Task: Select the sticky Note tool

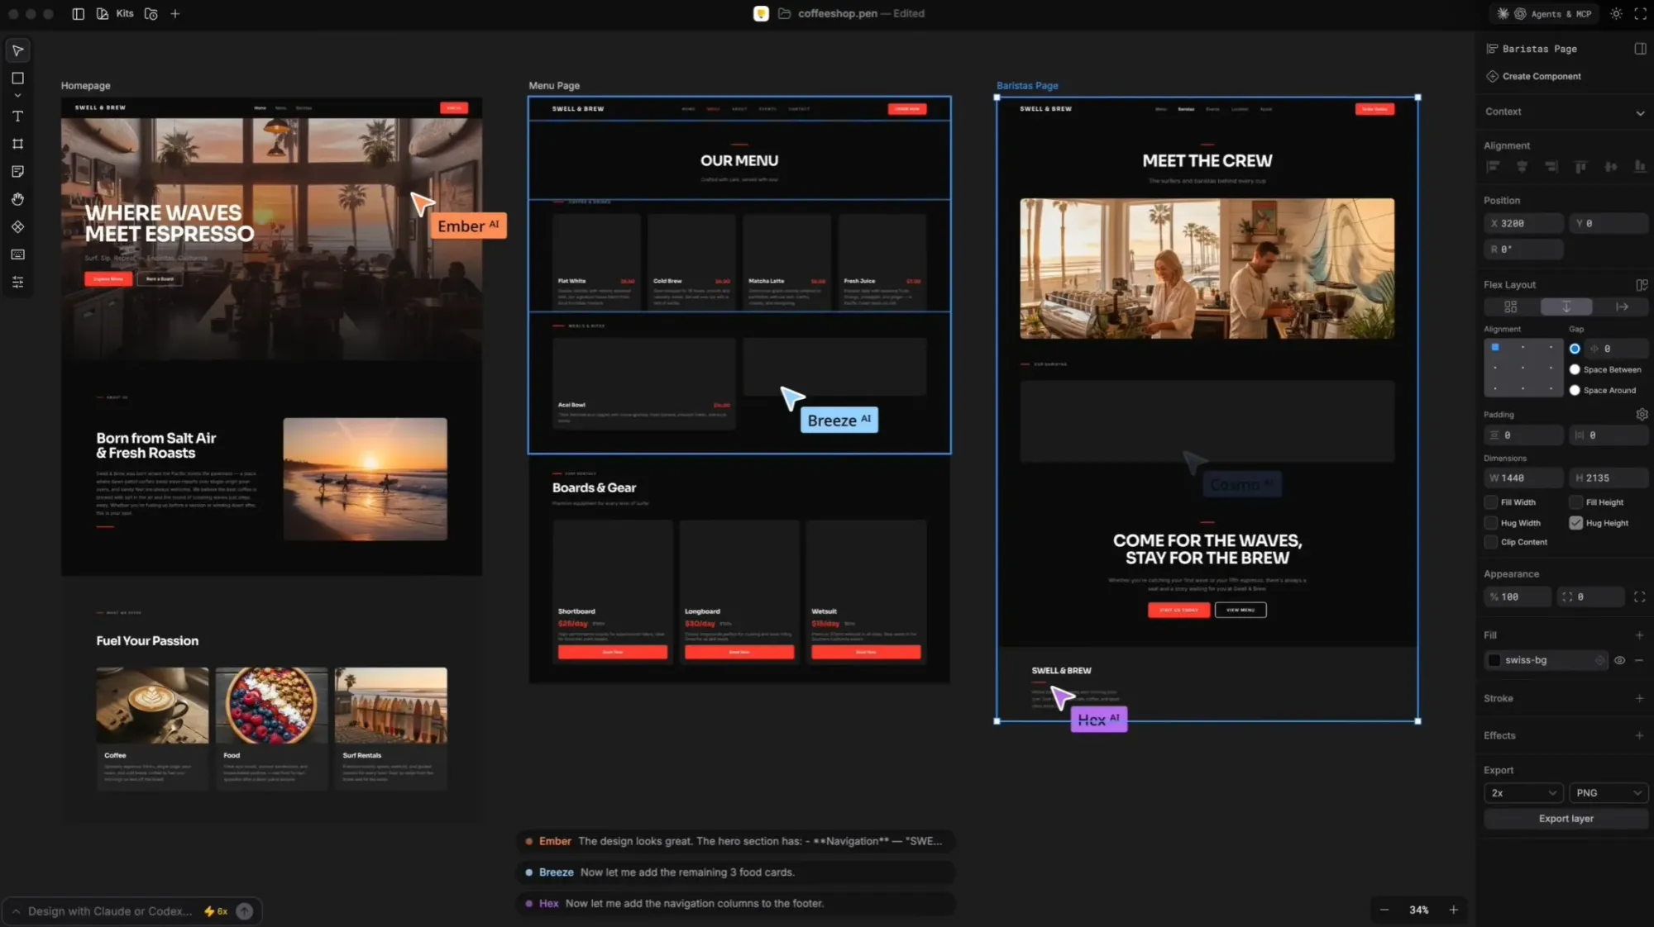Action: click(17, 171)
